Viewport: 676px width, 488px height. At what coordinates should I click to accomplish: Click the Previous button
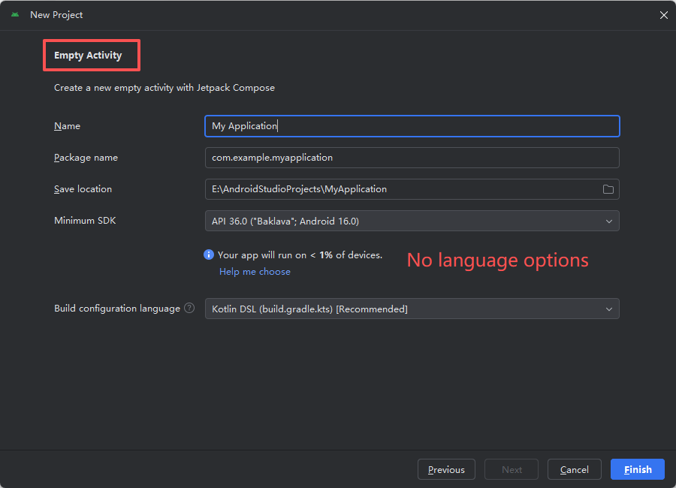(x=446, y=468)
